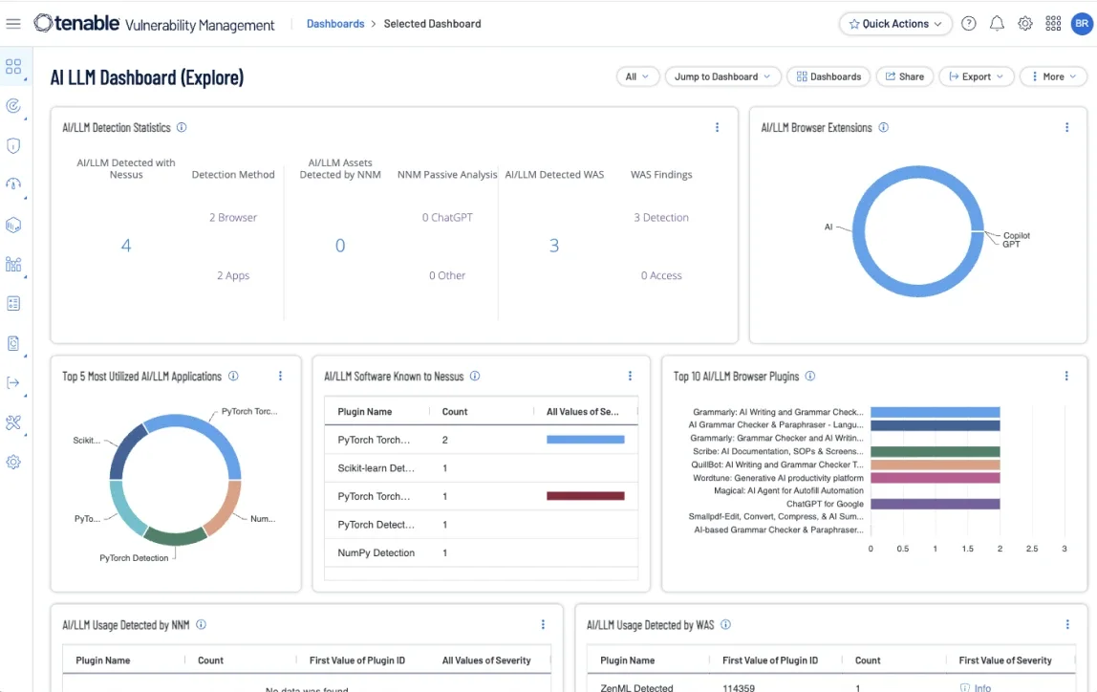Screen dimensions: 1097x692
Task: Open kebab menu of Usage Detected by NNM widget
Action: click(543, 624)
